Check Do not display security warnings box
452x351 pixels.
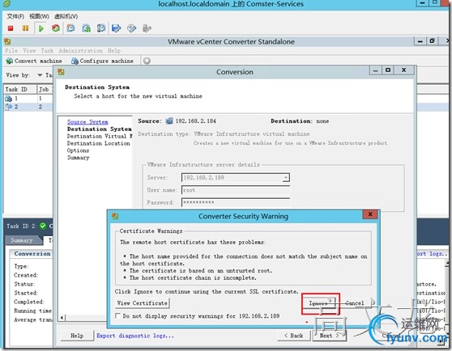click(117, 315)
